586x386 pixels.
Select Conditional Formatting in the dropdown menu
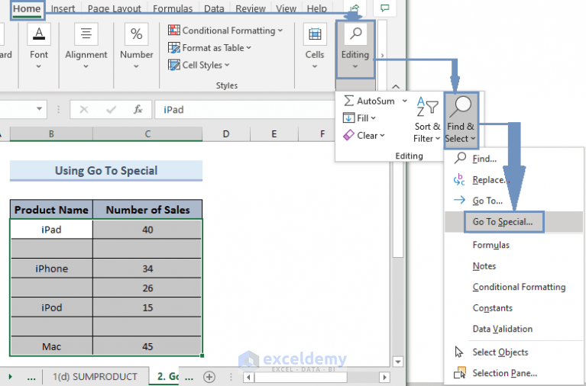pos(519,287)
